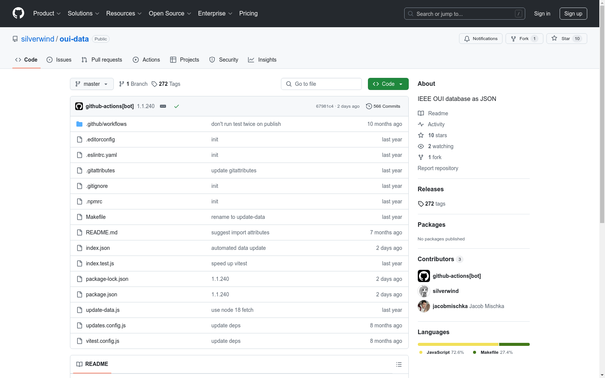Click the 272 Tags tag icon
The height and width of the screenshot is (378, 605).
click(x=154, y=84)
